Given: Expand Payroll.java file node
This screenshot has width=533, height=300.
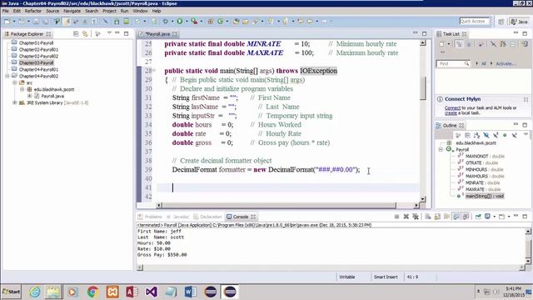Looking at the screenshot, I should point(30,96).
